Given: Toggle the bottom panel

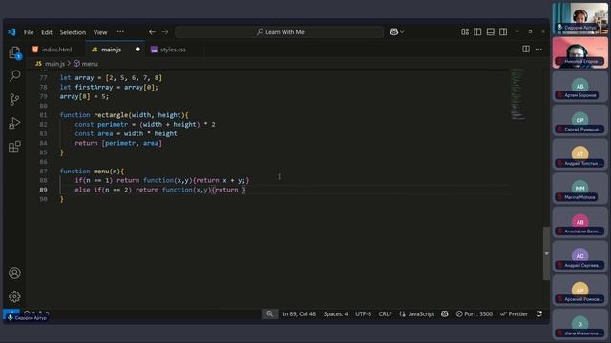Looking at the screenshot, I should point(490,31).
